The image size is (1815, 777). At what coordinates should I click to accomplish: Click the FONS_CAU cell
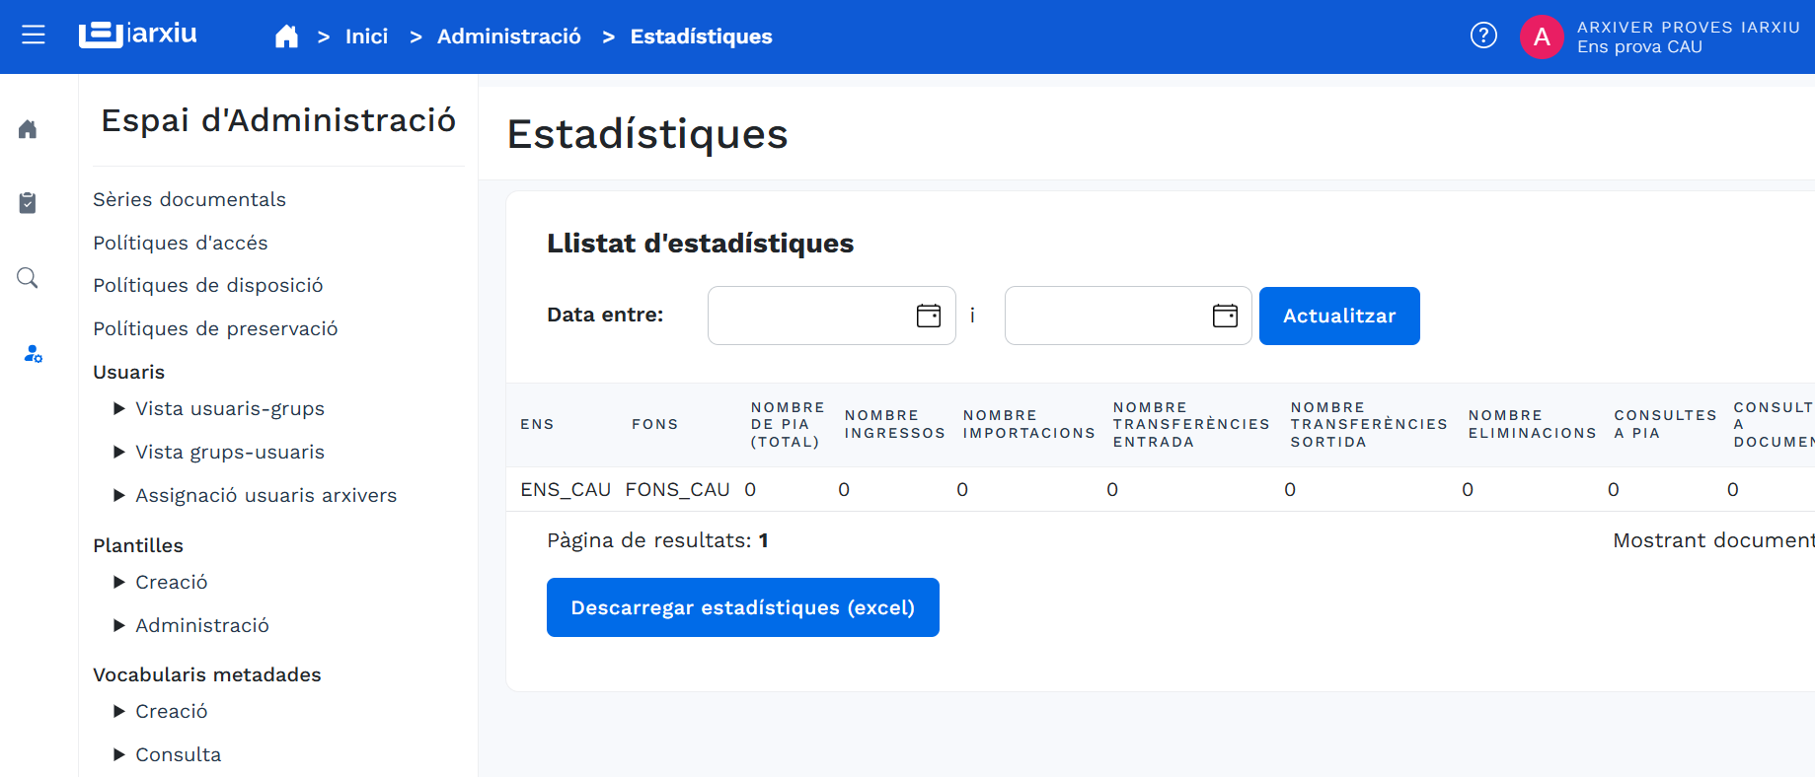click(x=677, y=489)
